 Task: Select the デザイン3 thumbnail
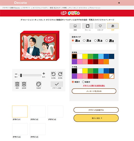55,111
